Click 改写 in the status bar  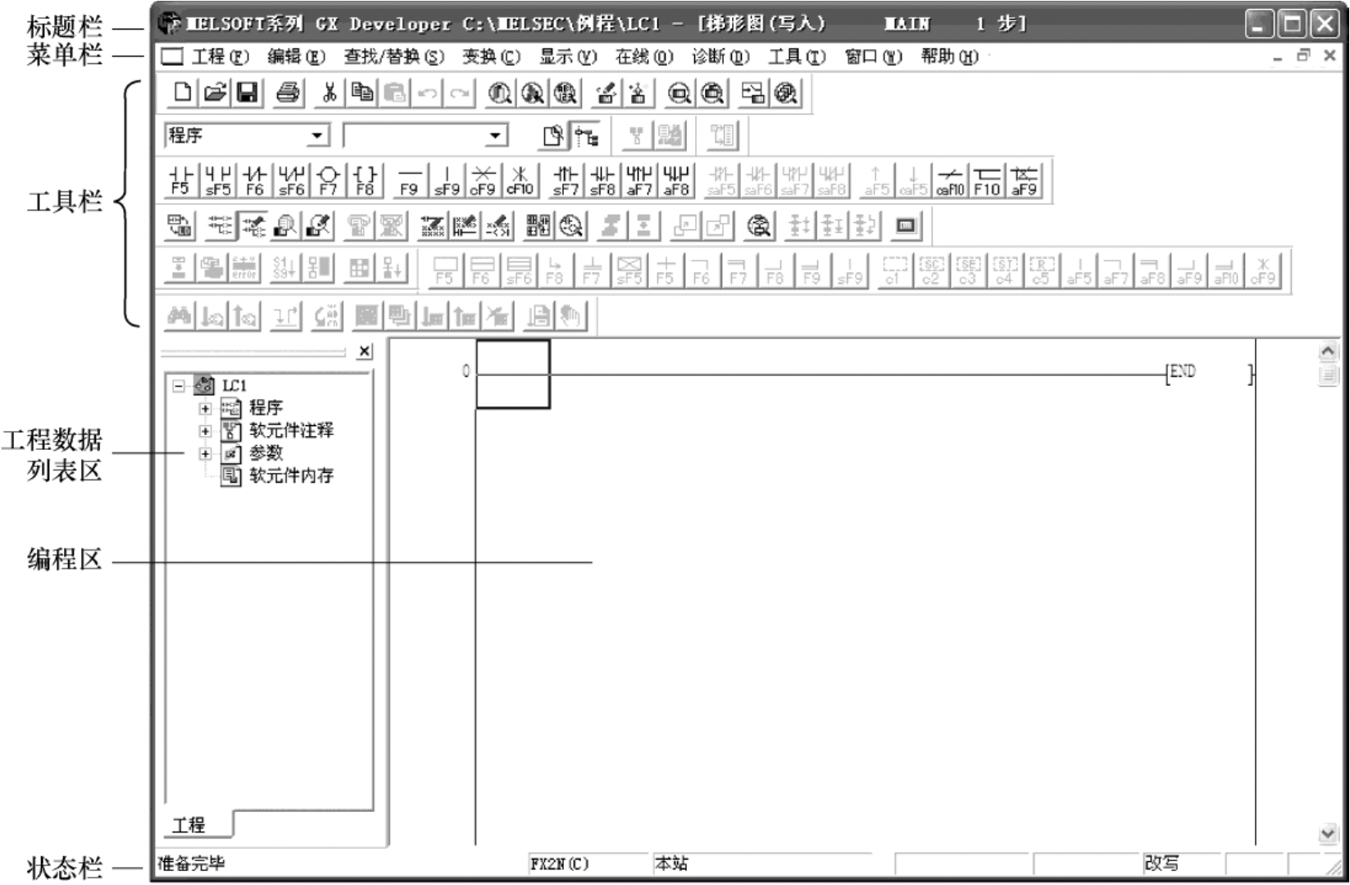[1162, 864]
